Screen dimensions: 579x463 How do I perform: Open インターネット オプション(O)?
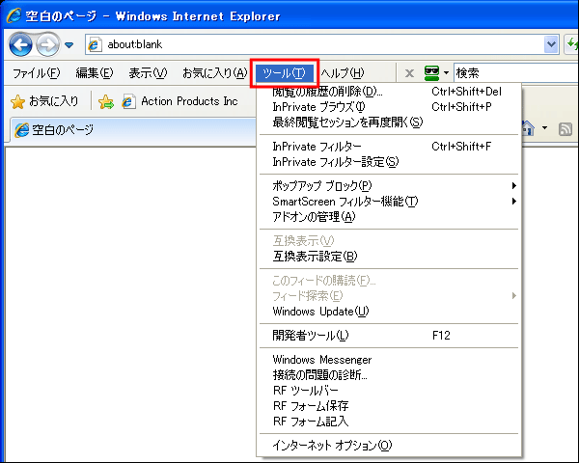[389, 446]
